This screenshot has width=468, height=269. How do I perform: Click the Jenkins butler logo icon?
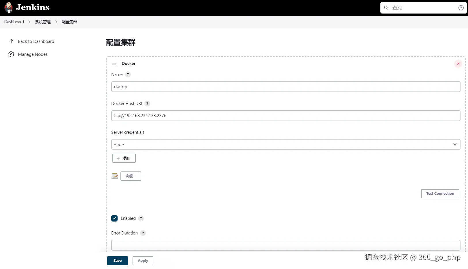pos(9,7)
